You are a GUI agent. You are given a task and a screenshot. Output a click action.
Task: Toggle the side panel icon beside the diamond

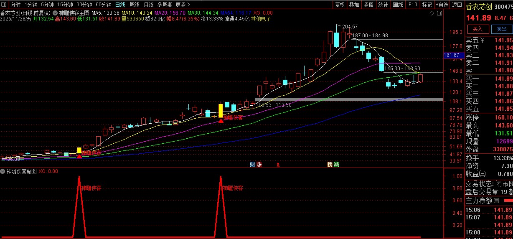(x=439, y=13)
